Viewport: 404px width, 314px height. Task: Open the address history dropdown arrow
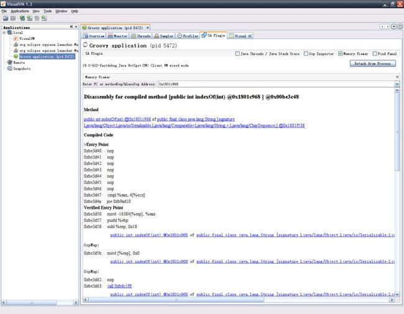tap(397, 84)
